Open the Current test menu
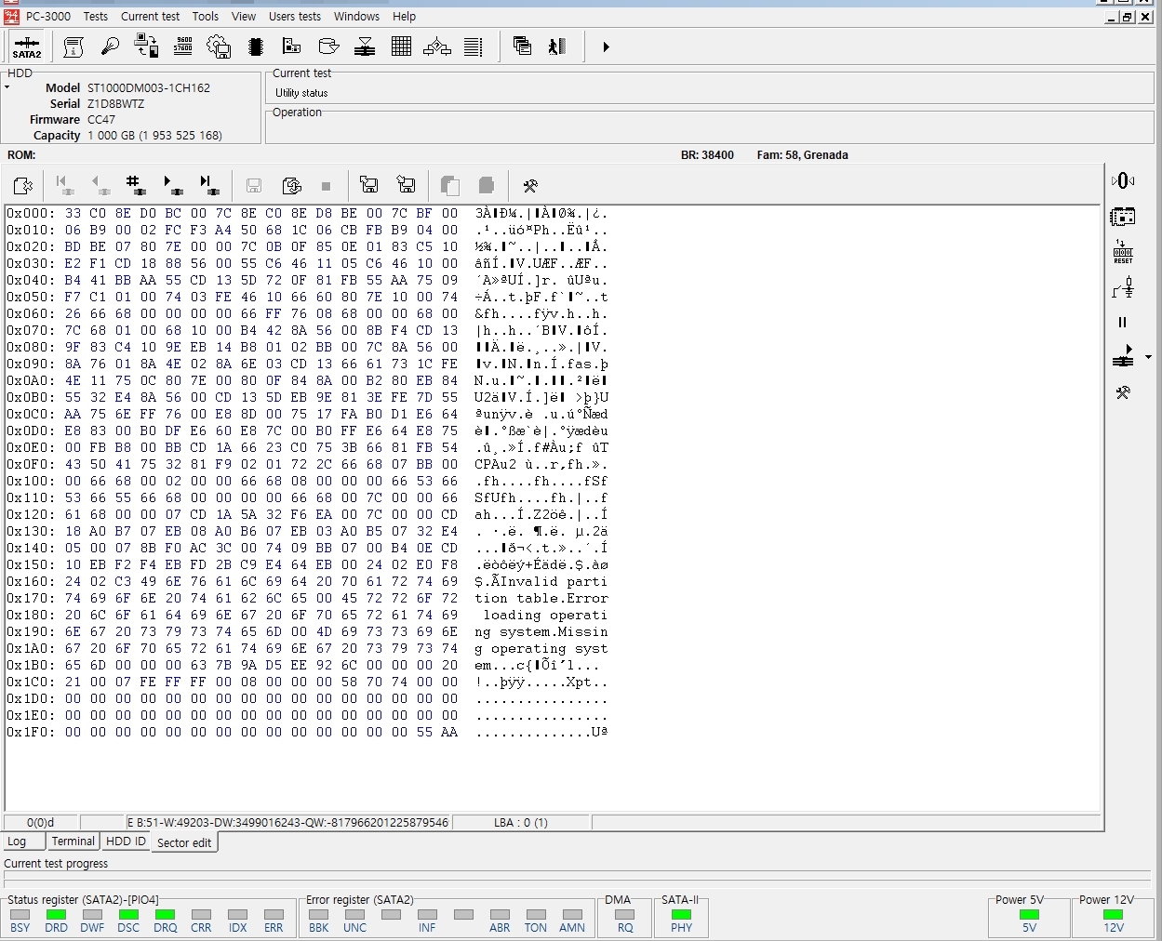The height and width of the screenshot is (941, 1162). 150,16
